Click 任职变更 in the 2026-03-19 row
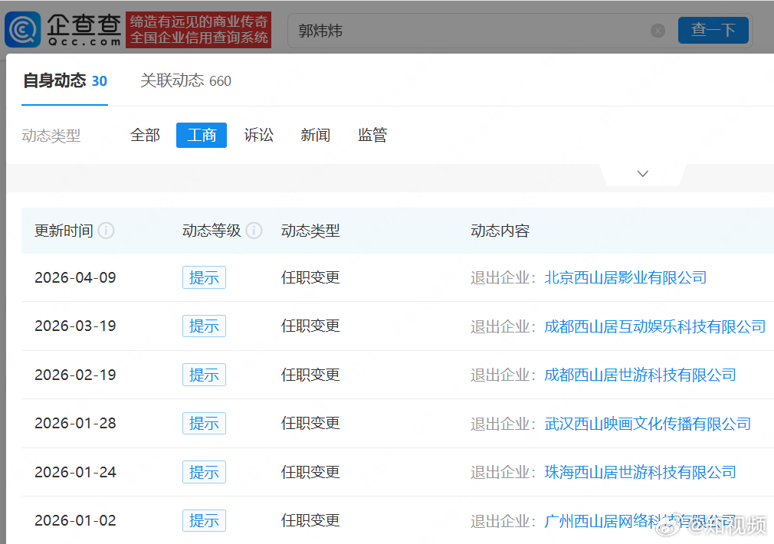 point(310,326)
